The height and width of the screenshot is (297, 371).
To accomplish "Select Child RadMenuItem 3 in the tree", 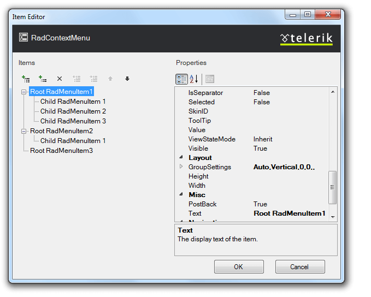I will [x=73, y=121].
